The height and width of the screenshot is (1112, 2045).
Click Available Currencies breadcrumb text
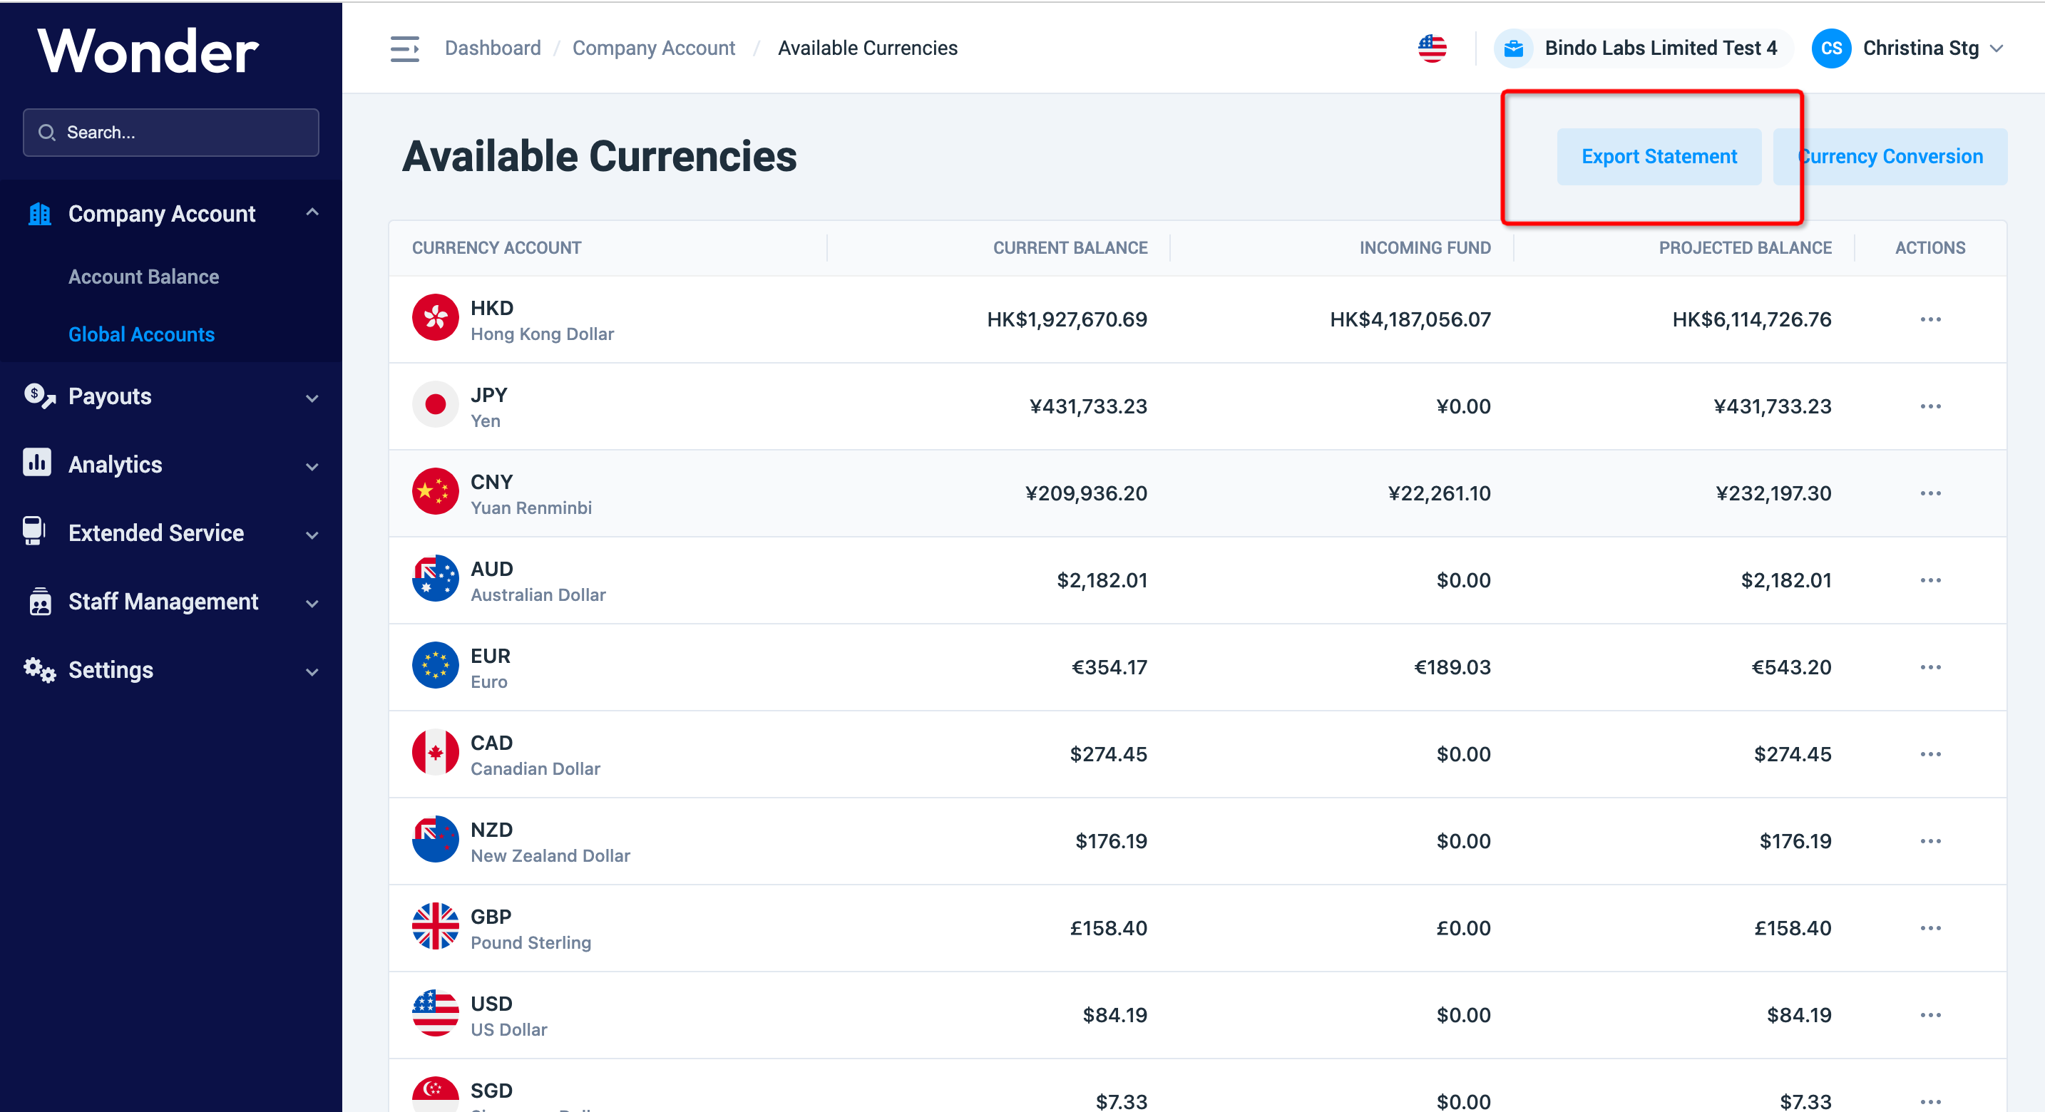[867, 48]
